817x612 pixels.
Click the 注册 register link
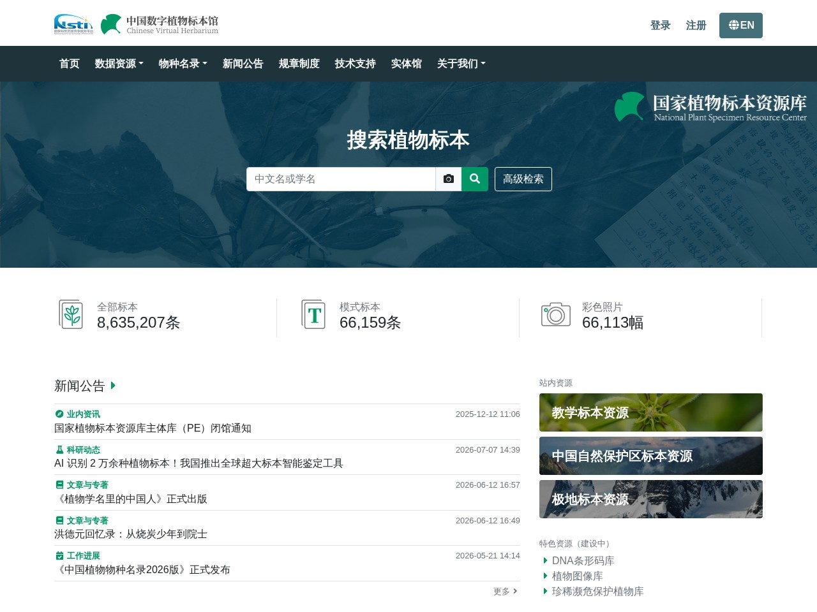696,25
